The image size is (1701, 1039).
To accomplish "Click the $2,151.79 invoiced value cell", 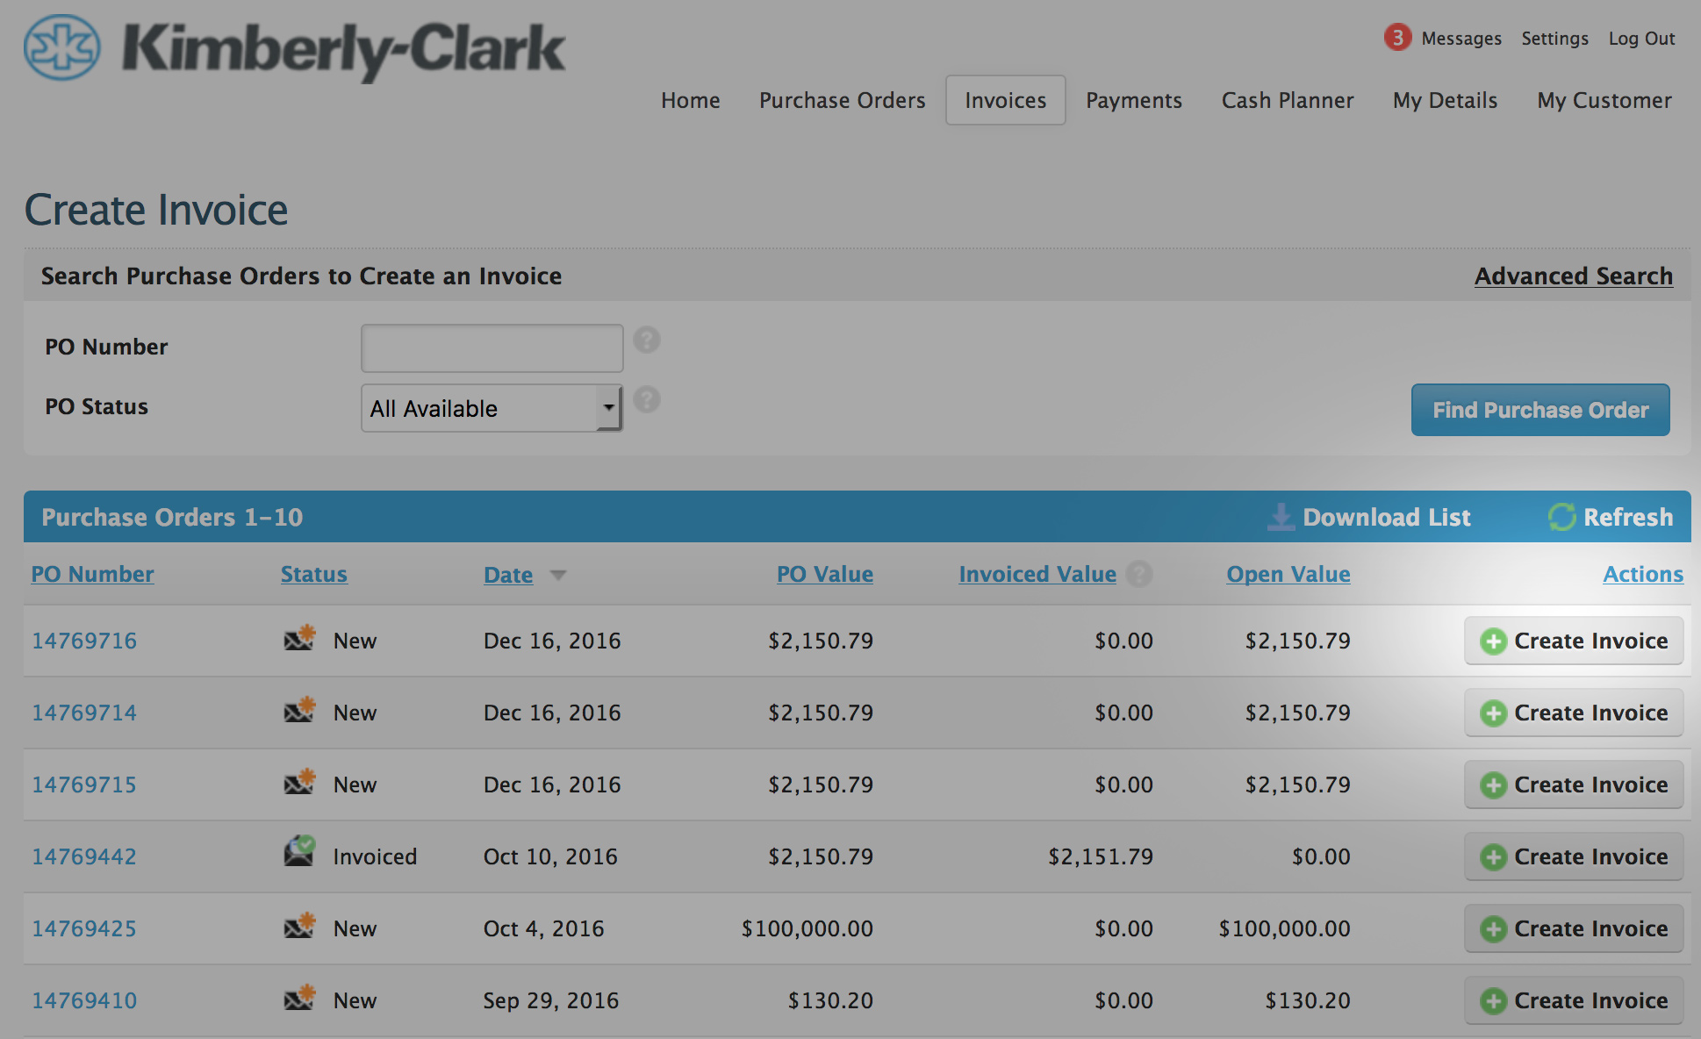I will point(1101,857).
